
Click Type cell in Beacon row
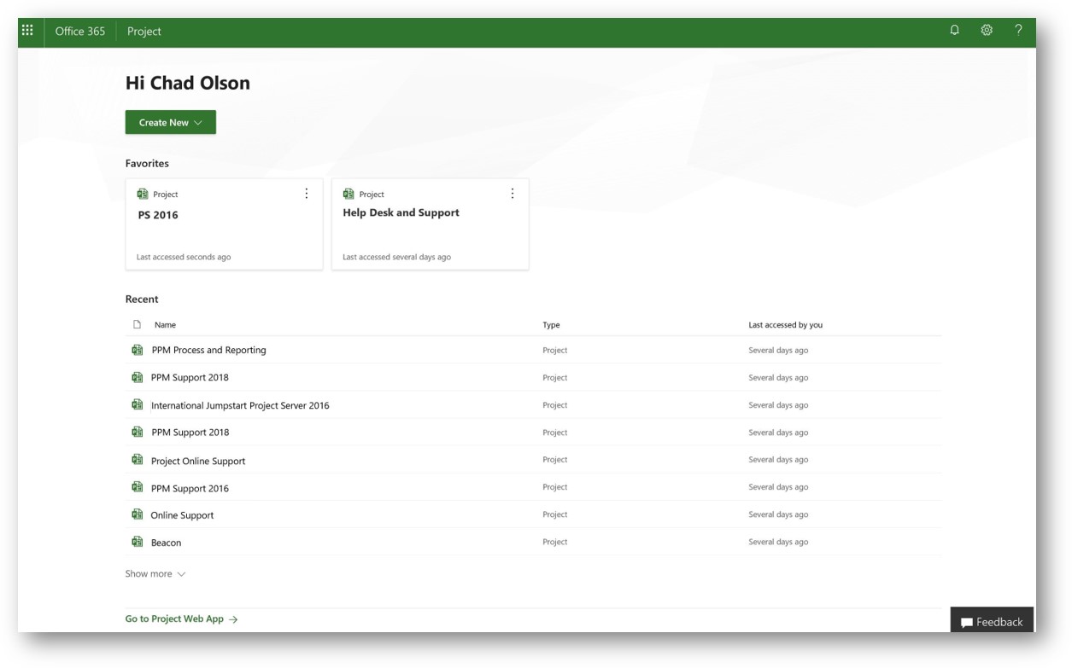[555, 542]
